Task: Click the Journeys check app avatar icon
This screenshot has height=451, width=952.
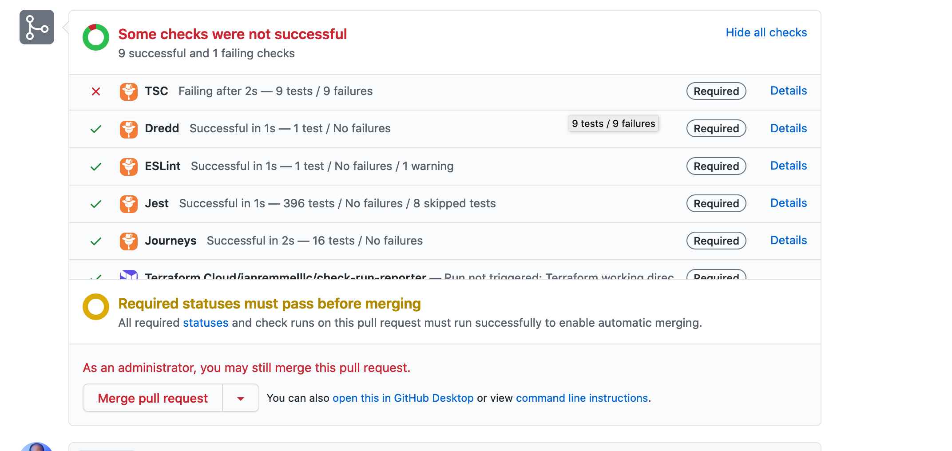Action: pos(129,241)
